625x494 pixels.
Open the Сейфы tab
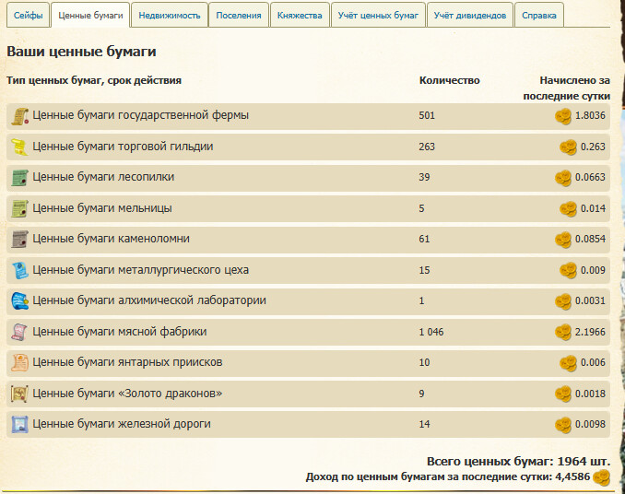pos(28,16)
